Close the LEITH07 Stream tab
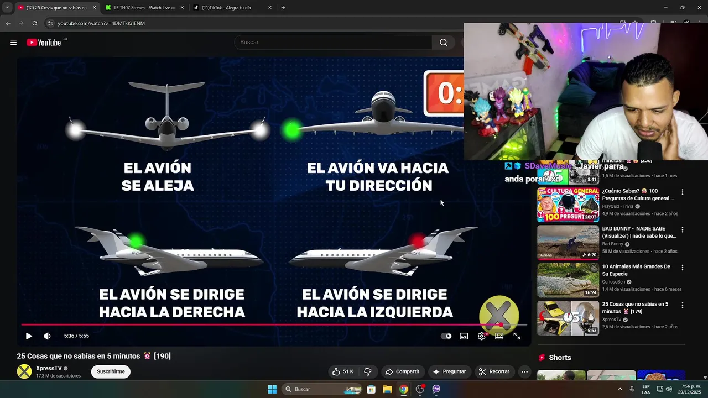The height and width of the screenshot is (398, 708). coord(182,8)
